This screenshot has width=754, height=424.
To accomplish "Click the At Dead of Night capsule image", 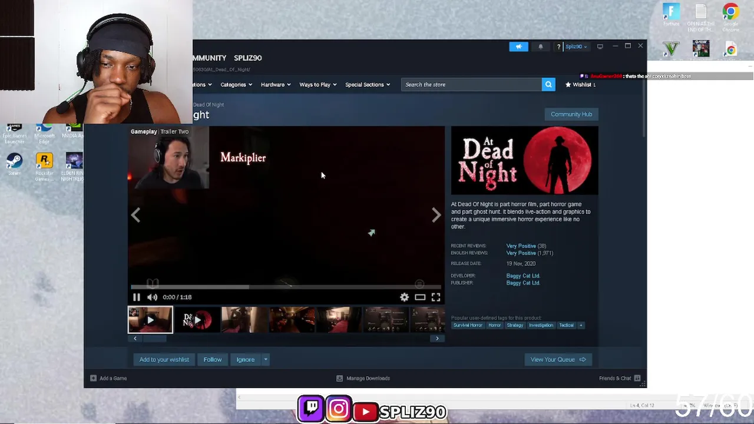I will point(524,161).
